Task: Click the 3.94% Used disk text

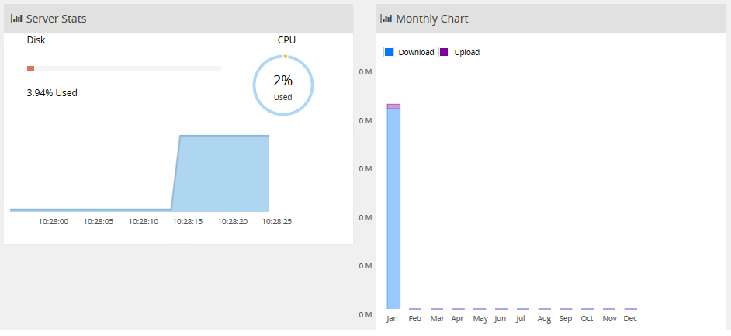Action: (x=52, y=93)
